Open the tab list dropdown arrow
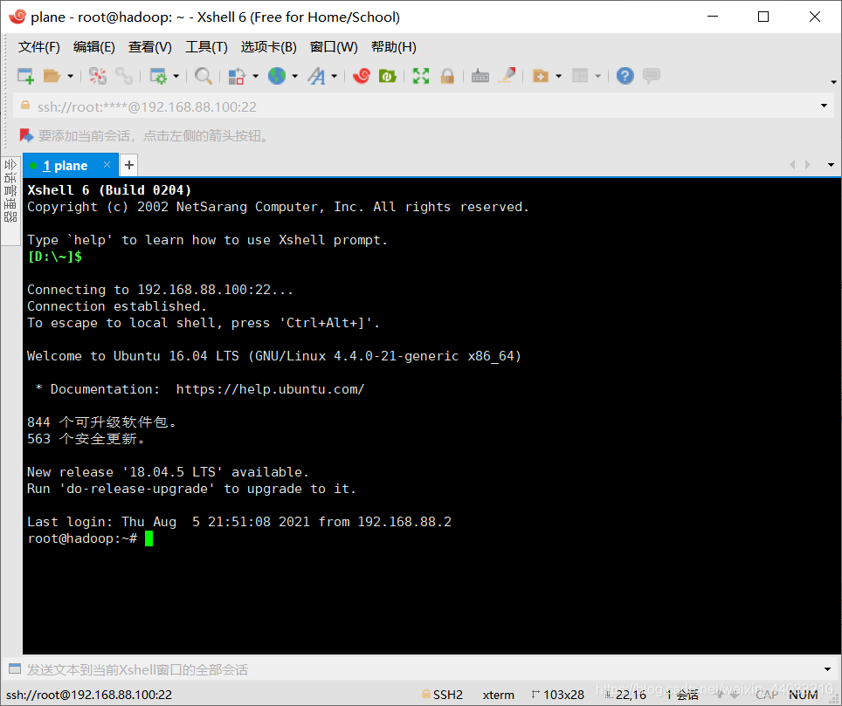 [831, 165]
